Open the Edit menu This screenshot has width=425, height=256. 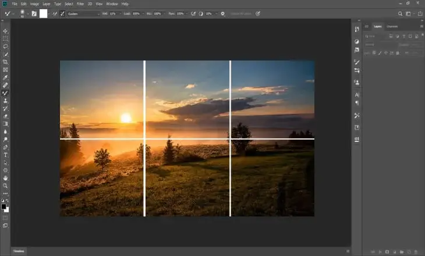pyautogui.click(x=24, y=4)
